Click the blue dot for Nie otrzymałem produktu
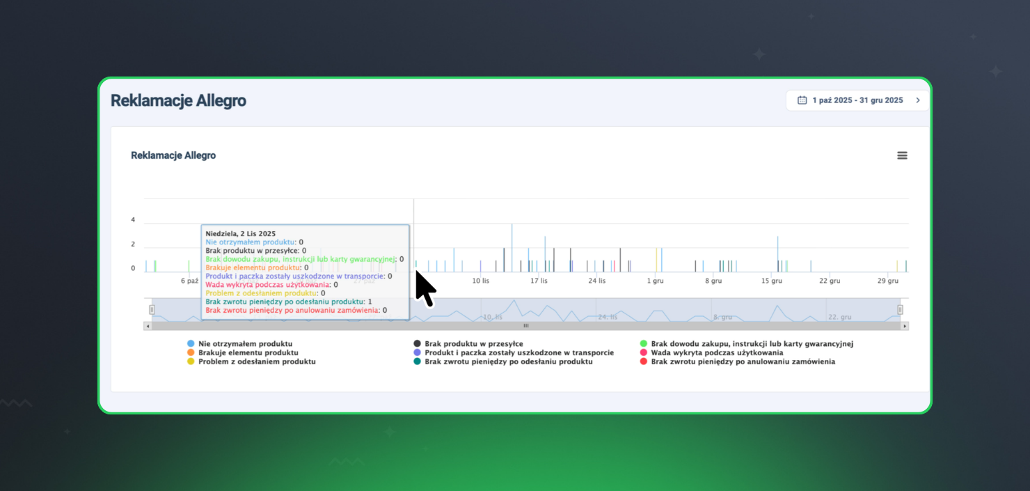Viewport: 1030px width, 491px height. coord(191,344)
